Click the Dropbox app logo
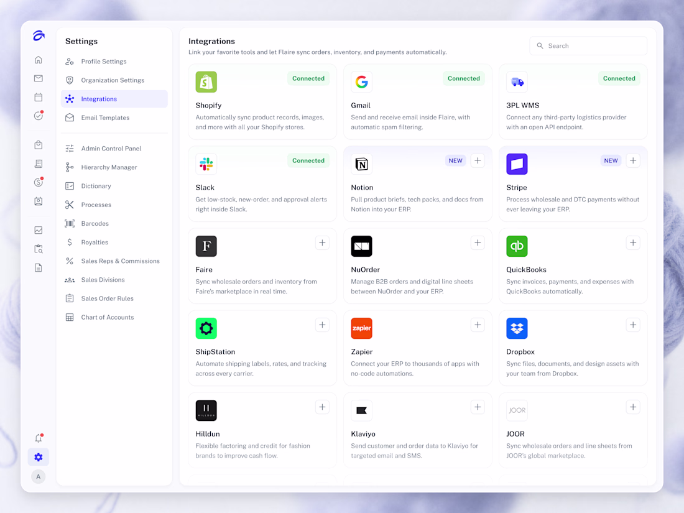684x513 pixels. tap(517, 328)
